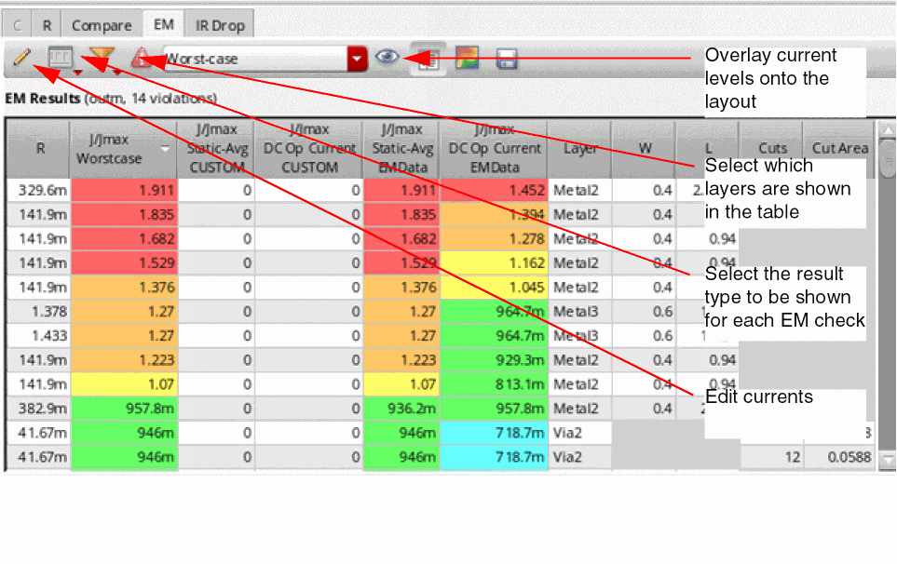Expand the small arrow under filter funnel
The width and height of the screenshot is (897, 564).
pyautogui.click(x=116, y=72)
